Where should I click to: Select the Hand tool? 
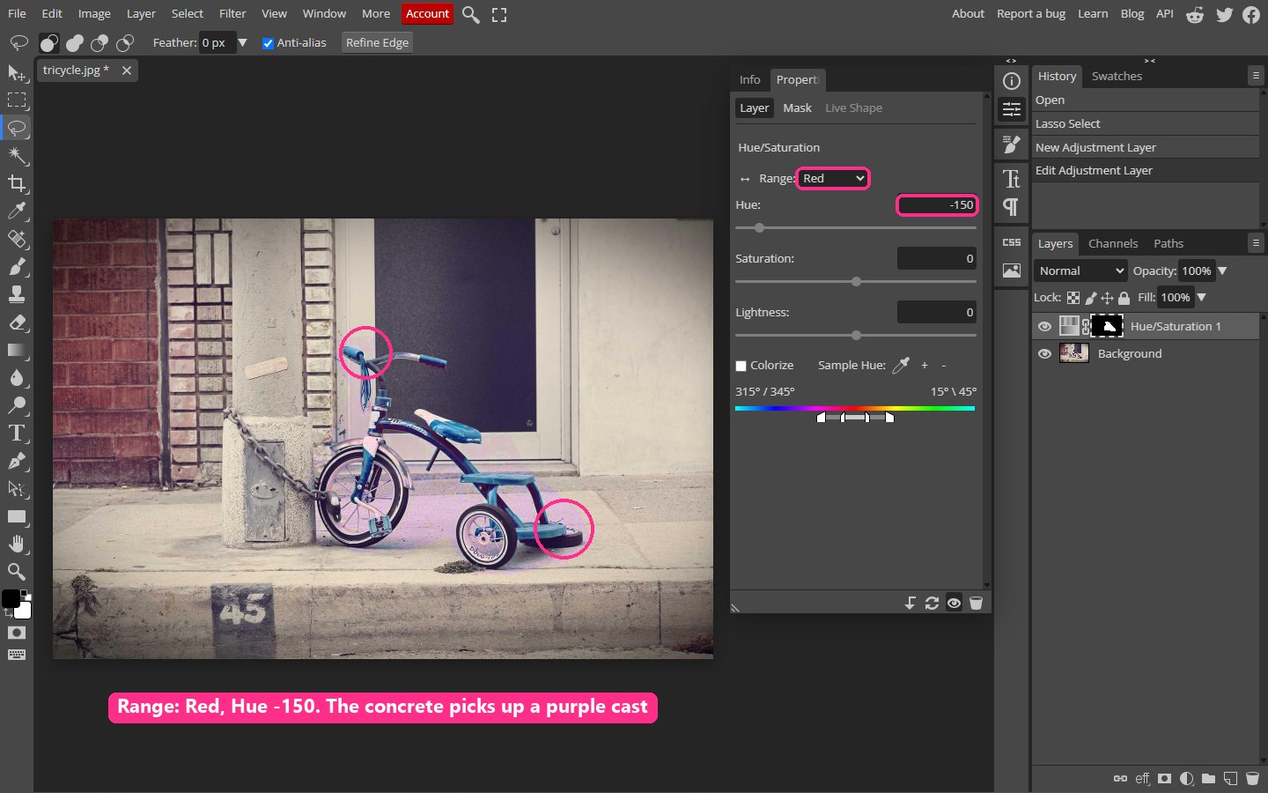click(x=17, y=544)
